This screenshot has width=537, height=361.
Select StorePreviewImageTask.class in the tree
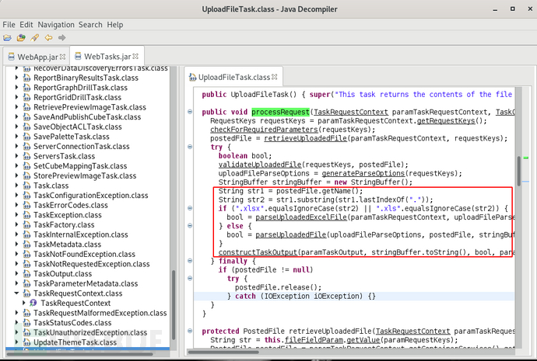point(85,176)
